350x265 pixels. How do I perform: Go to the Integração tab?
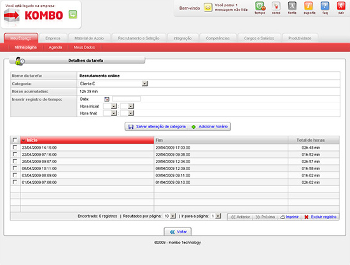(x=183, y=38)
